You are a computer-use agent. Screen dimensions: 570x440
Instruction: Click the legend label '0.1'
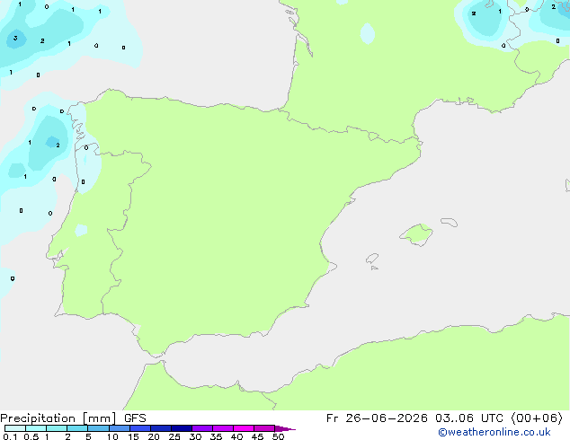click(x=10, y=436)
